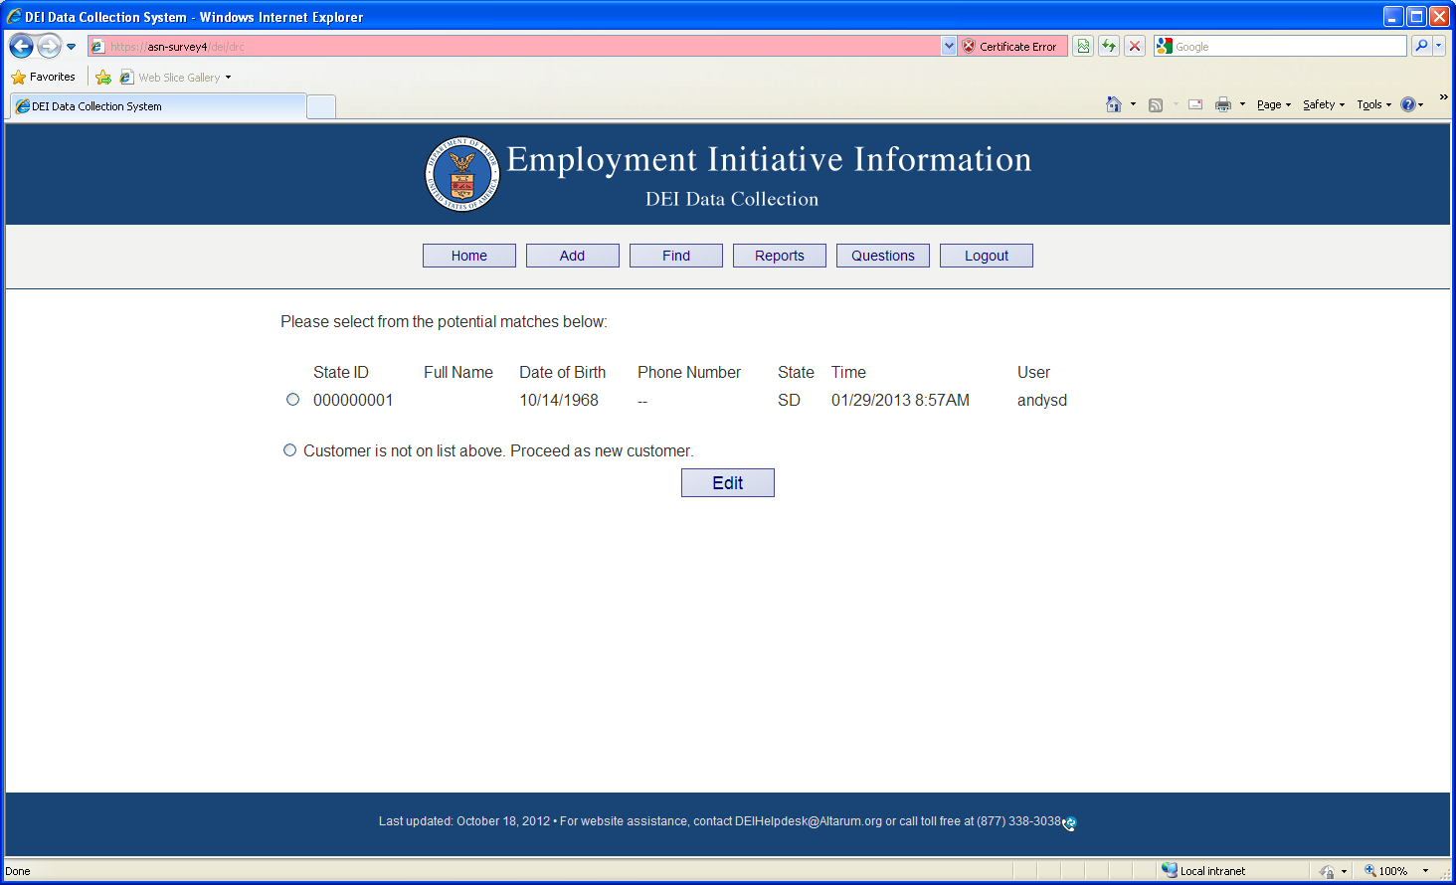Click the Read Mail envelope icon

pyautogui.click(x=1195, y=104)
